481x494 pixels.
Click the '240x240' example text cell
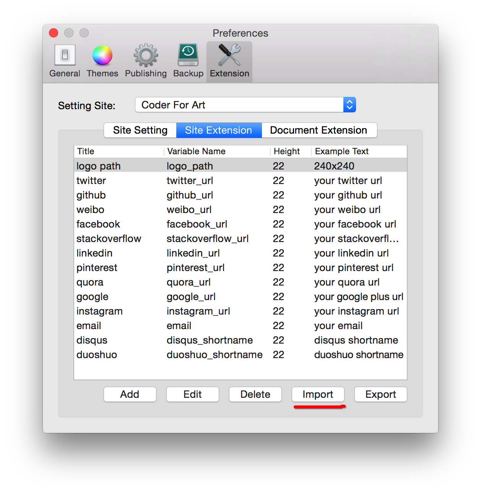click(x=334, y=166)
